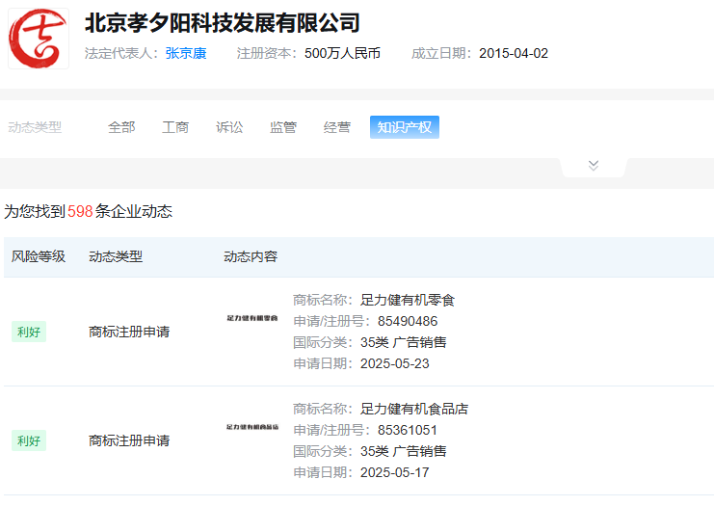Screen dimensions: 714x506
Task: Click trademark name 足力健有机食品店
Action: [x=414, y=409]
